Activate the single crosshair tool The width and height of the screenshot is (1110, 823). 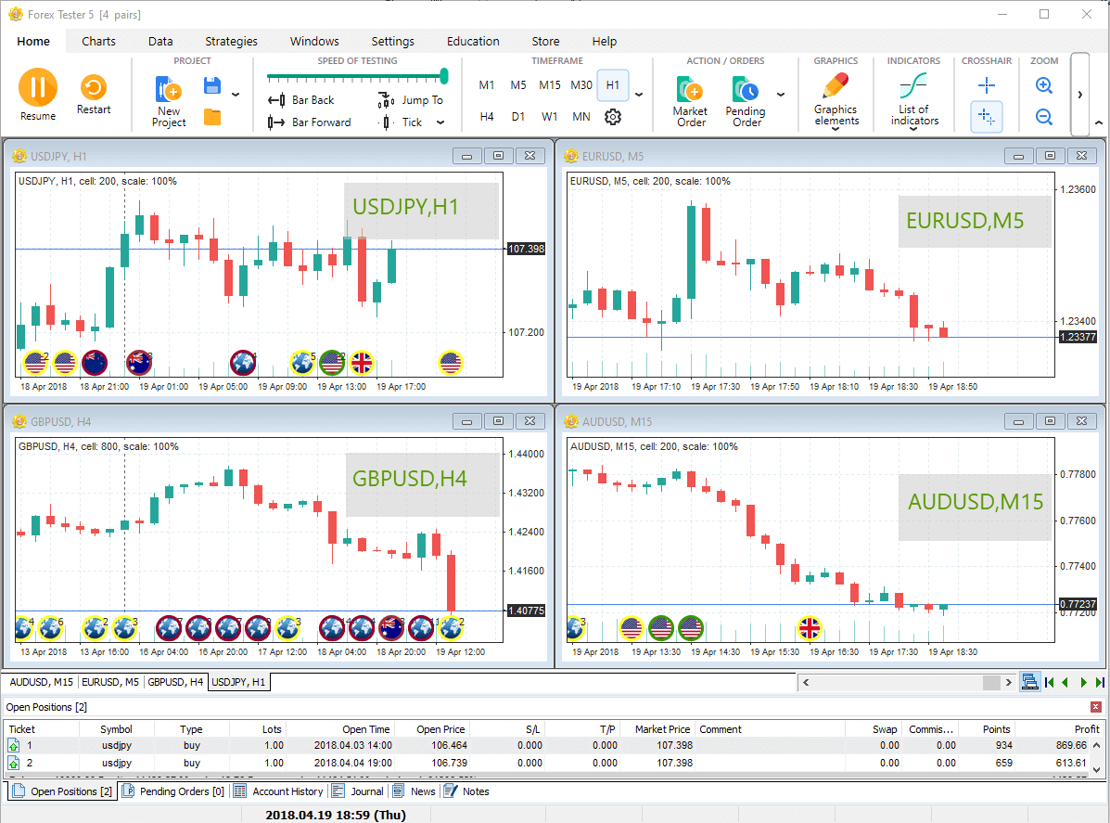click(986, 84)
